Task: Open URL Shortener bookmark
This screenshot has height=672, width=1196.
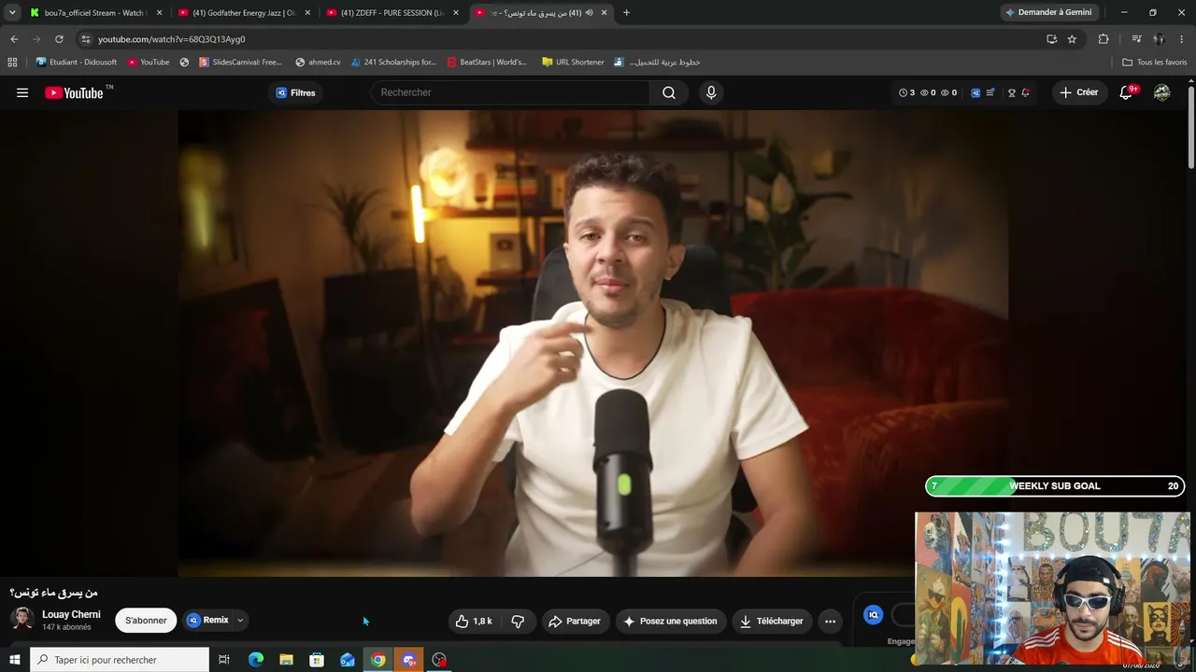Action: click(573, 63)
